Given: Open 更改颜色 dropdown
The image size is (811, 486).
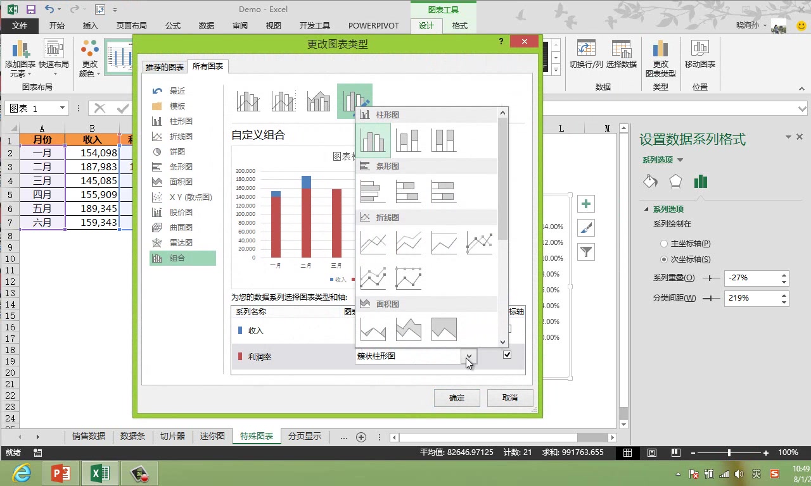Looking at the screenshot, I should click(x=89, y=59).
